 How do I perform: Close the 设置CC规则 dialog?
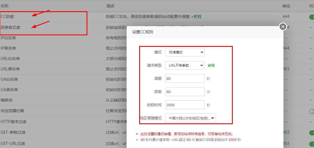coord(283,27)
